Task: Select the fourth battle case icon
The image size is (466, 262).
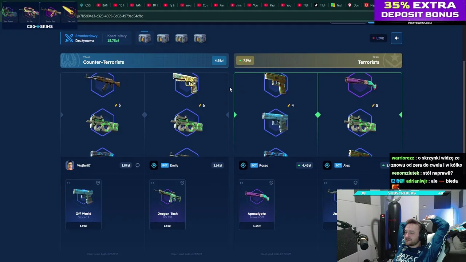Action: coord(200,38)
